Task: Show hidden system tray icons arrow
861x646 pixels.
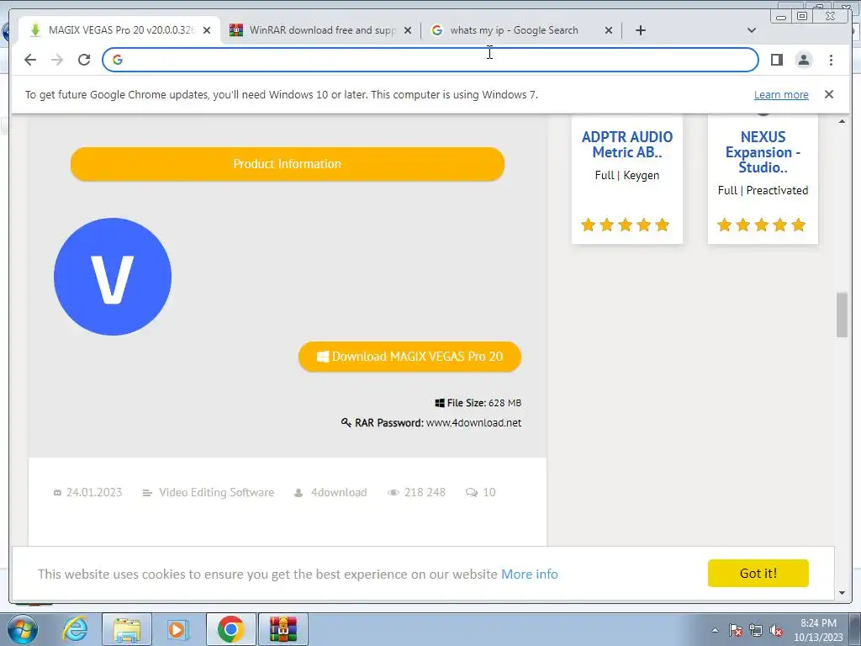Action: [715, 630]
